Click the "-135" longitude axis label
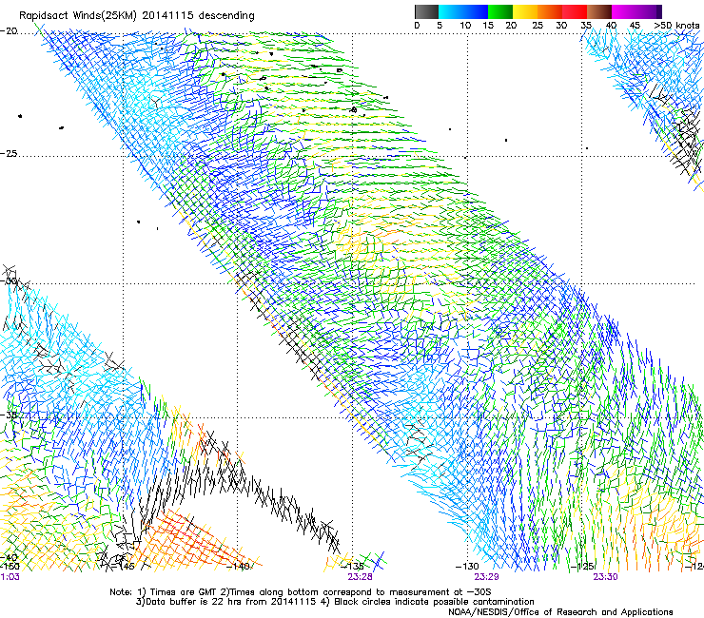 click(x=352, y=567)
